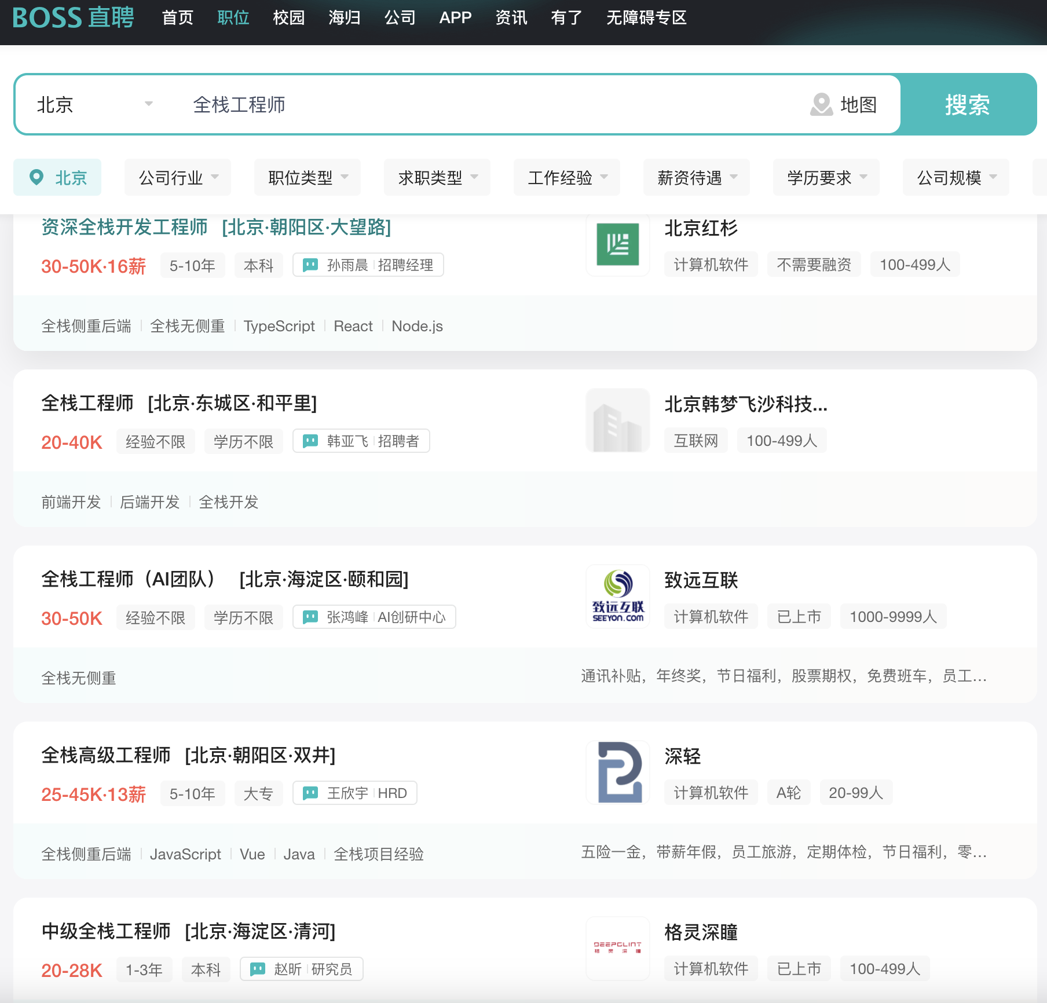Click the 格灵深瞳 DeepGlint logo
This screenshot has height=1003, width=1047.
point(617,948)
